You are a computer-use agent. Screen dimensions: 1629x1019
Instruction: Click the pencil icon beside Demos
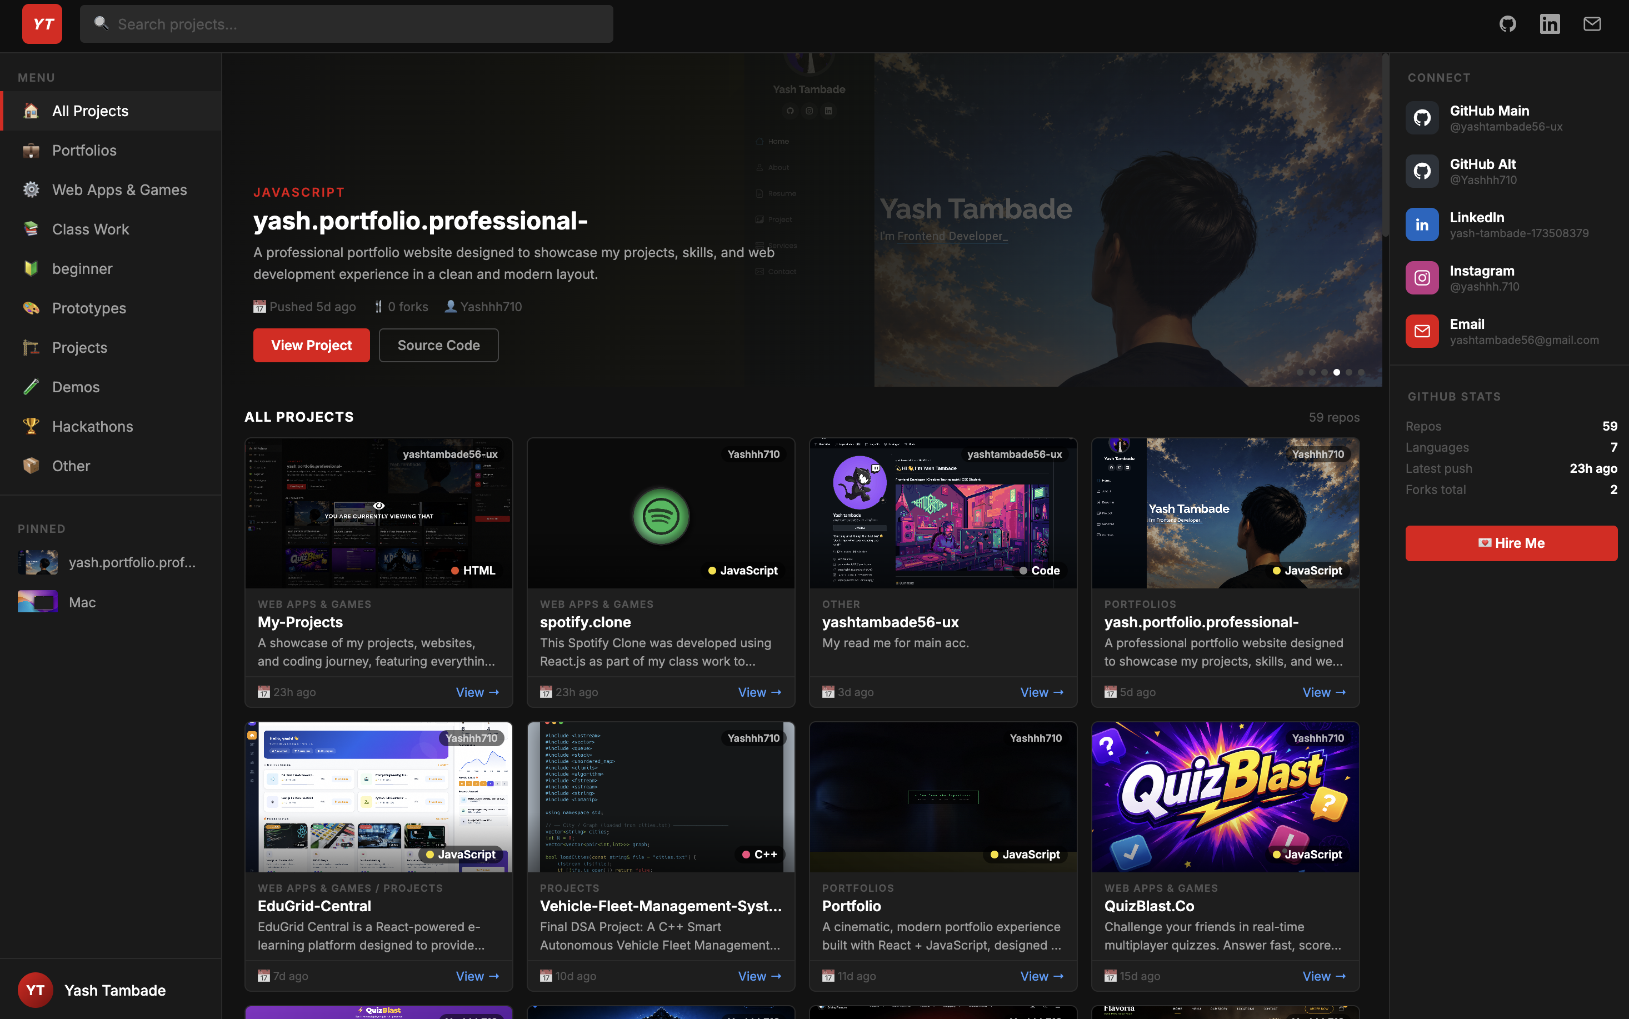click(31, 387)
